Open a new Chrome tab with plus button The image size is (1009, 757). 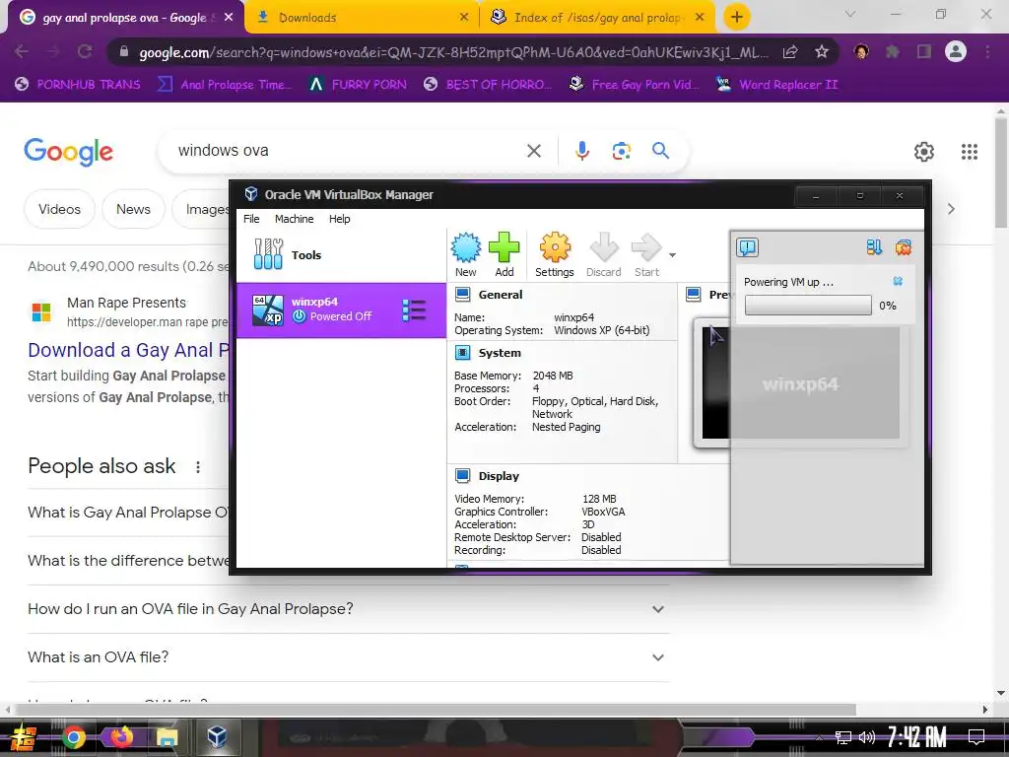737,17
